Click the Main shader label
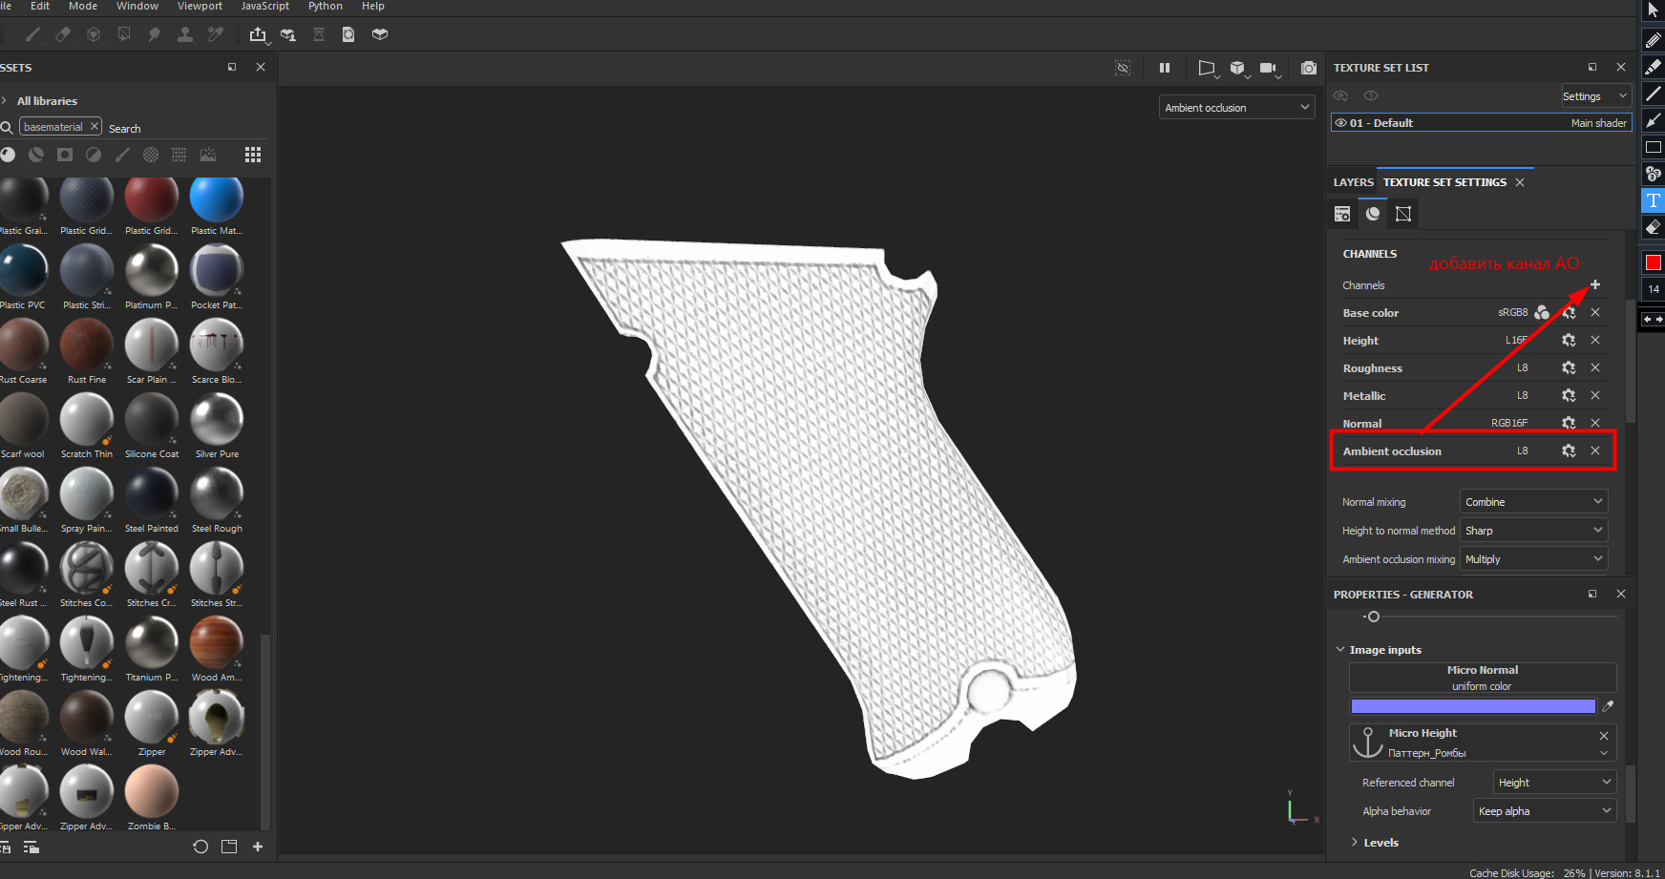The width and height of the screenshot is (1665, 879). [1598, 123]
